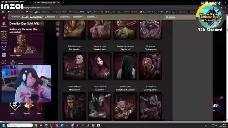
Task: Click the pencil edit icon
Action: pyautogui.click(x=58, y=34)
